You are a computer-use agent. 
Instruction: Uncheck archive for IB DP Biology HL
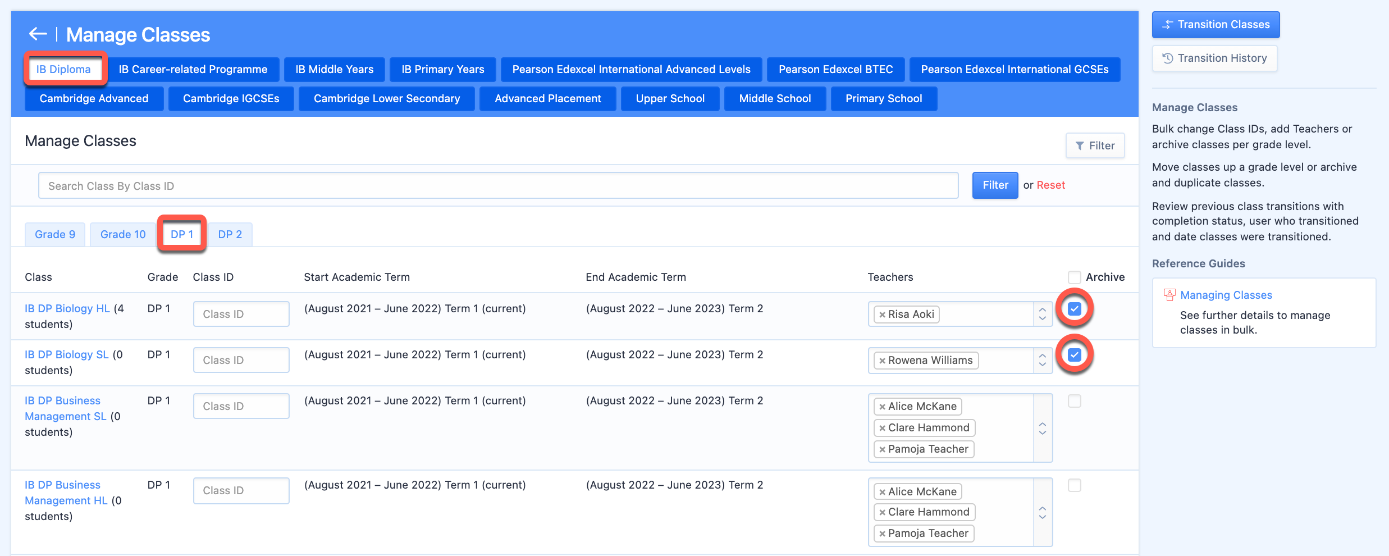[x=1074, y=308]
